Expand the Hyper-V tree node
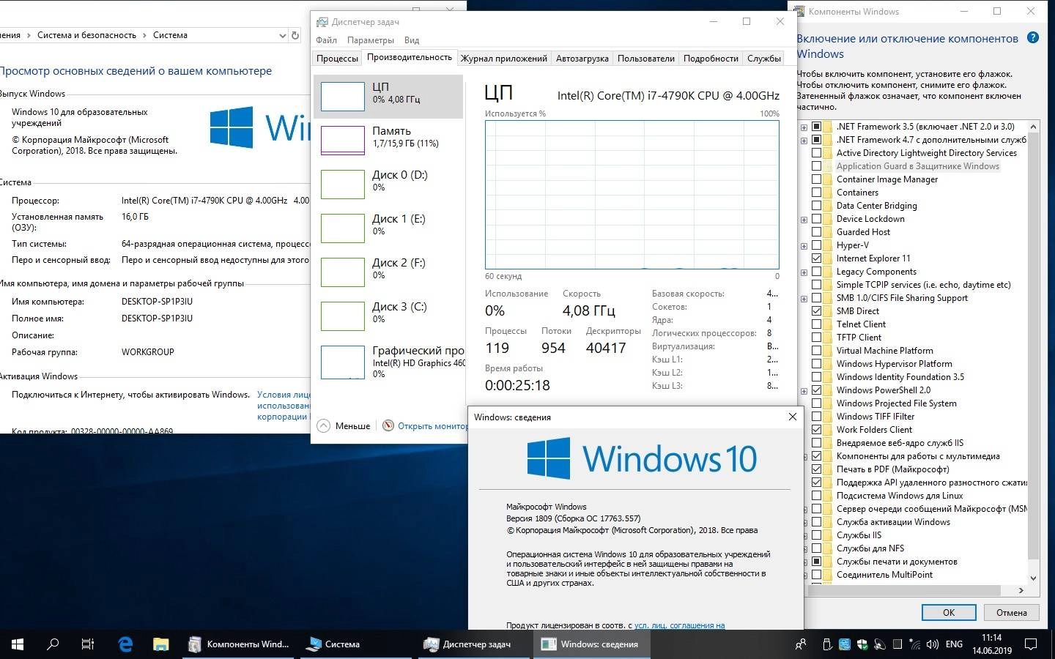 [804, 245]
